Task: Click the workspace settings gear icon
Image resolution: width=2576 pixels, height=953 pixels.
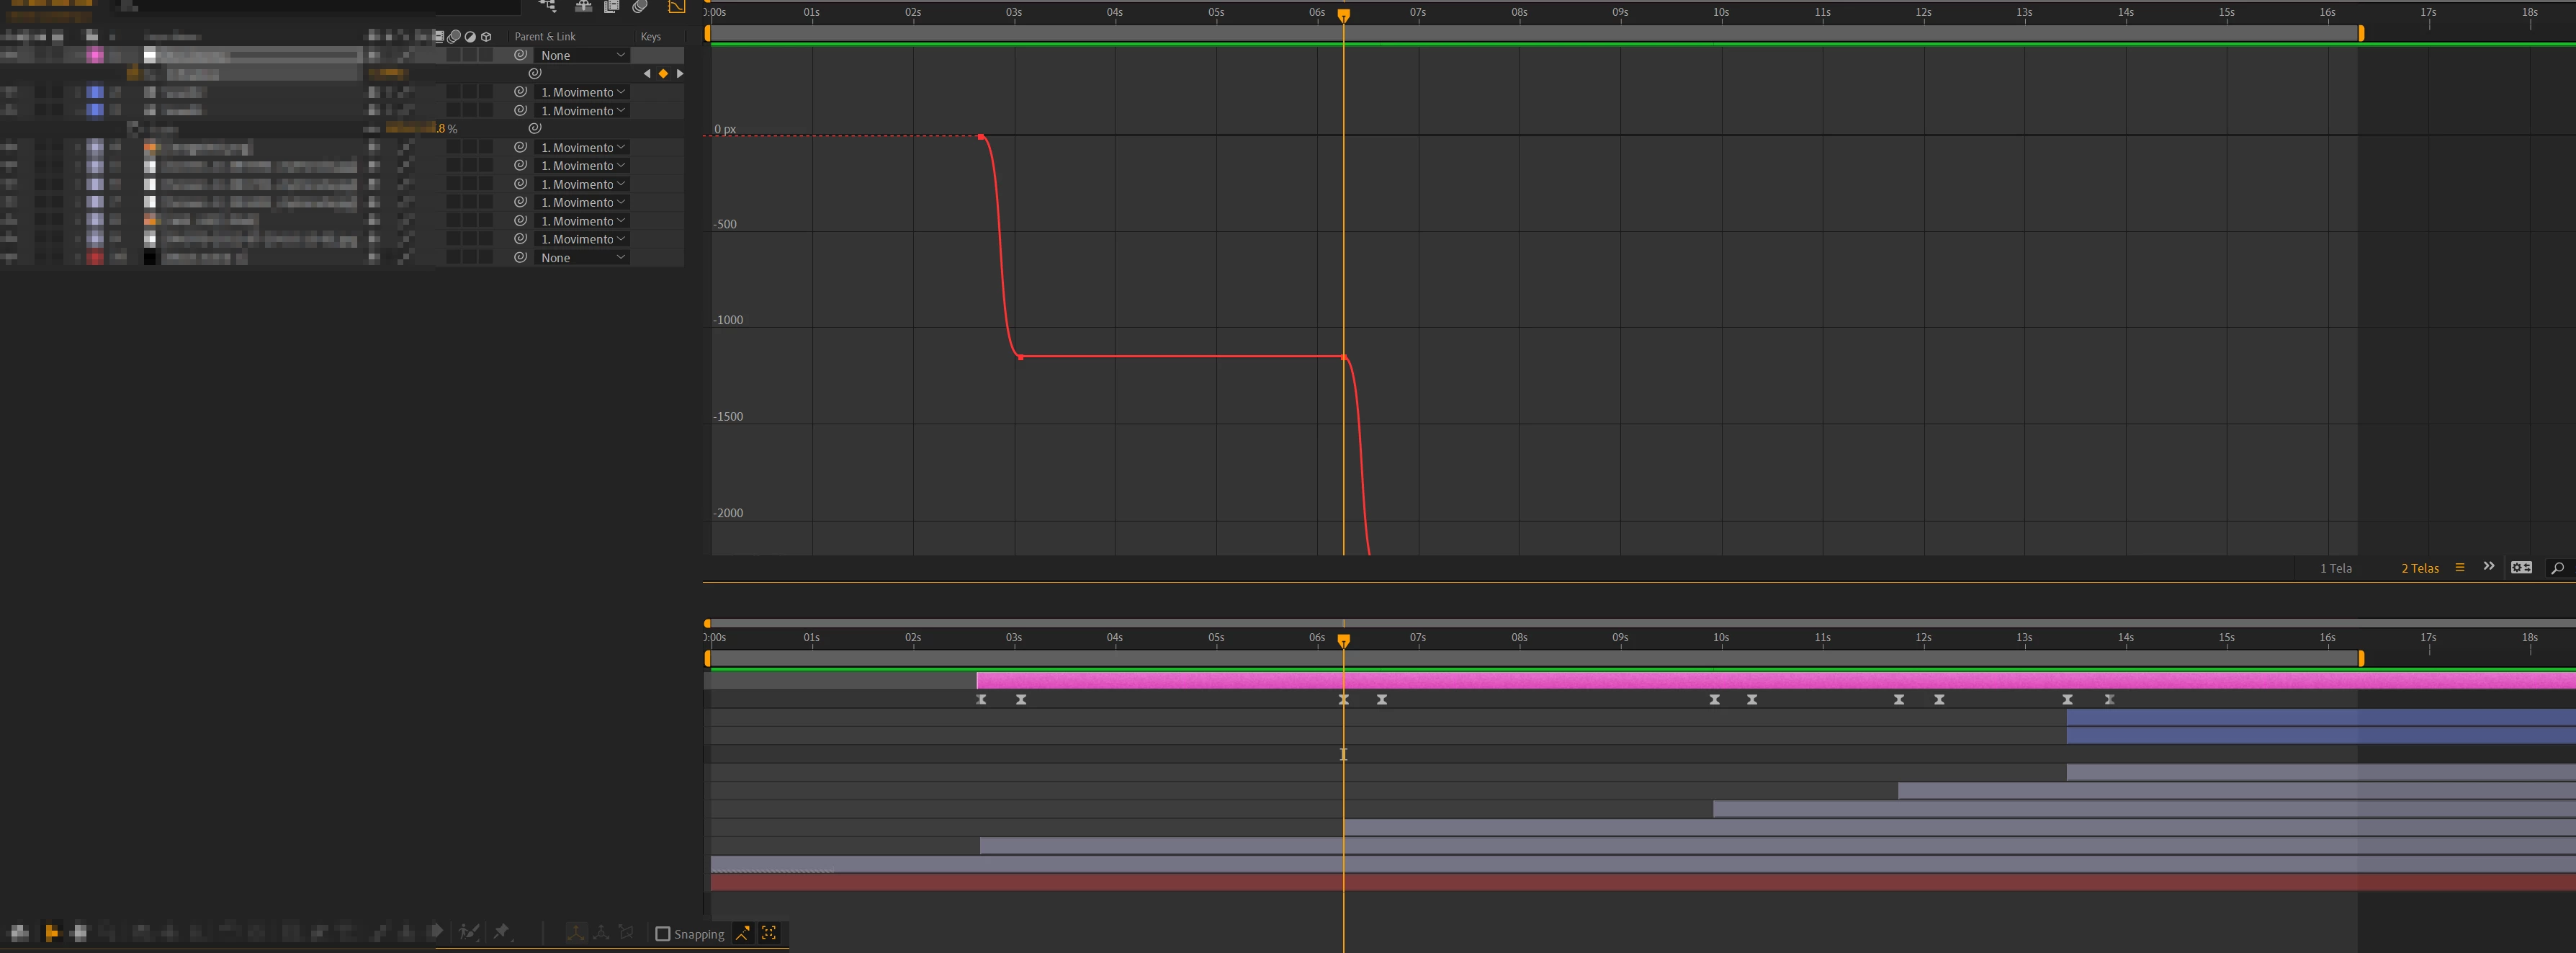Action: point(2521,568)
